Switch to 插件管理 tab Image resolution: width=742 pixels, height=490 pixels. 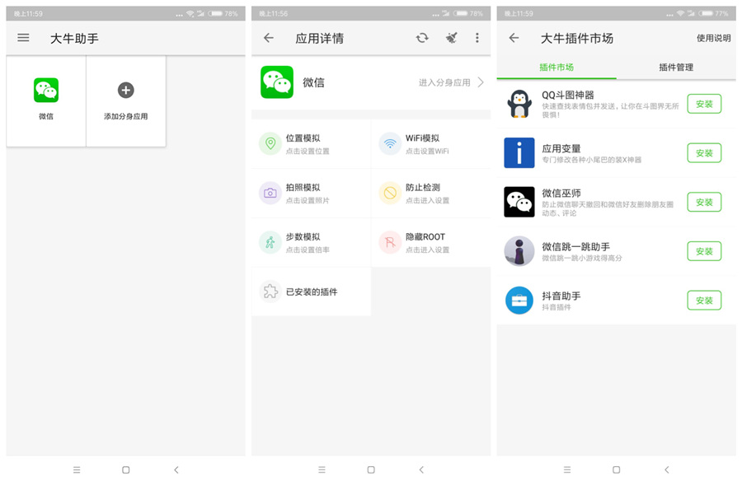point(675,68)
